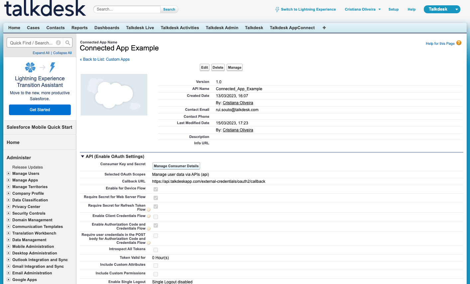Expand Email Administration tree node
The width and height of the screenshot is (470, 284).
pos(9,273)
